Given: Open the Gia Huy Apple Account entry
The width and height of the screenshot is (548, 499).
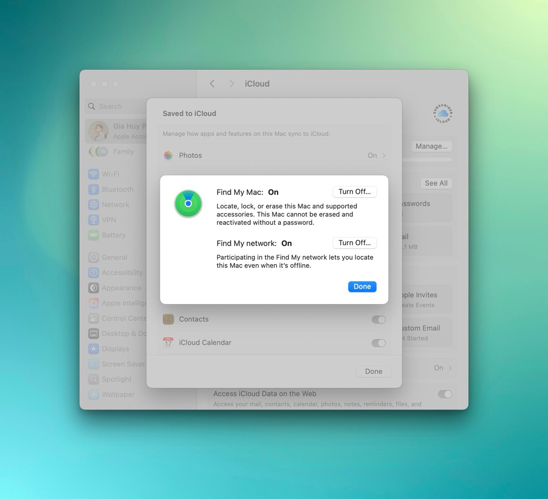Looking at the screenshot, I should pos(116,131).
